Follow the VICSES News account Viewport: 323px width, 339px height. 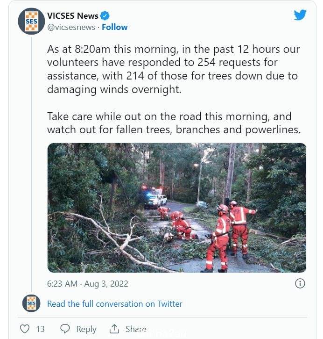coord(114,27)
